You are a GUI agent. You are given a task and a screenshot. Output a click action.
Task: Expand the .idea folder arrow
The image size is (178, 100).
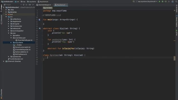click(x=6, y=10)
